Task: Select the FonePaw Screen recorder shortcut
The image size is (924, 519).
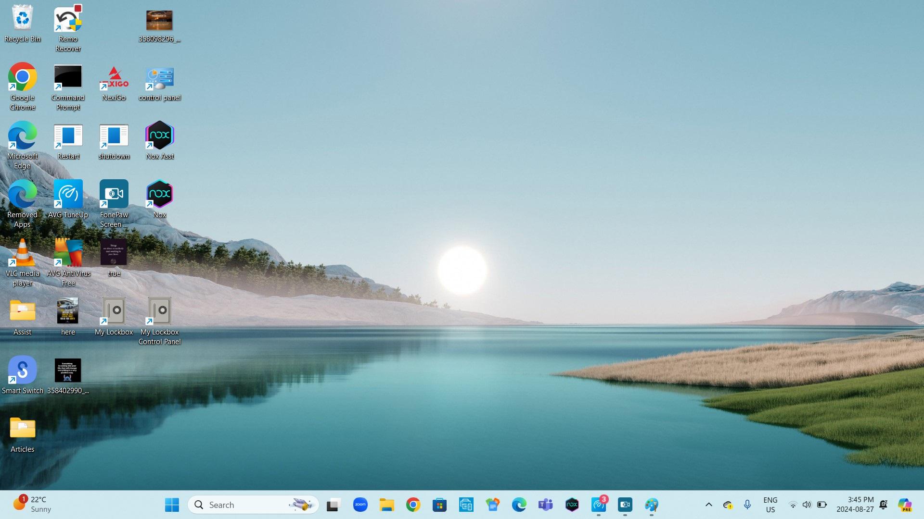Action: point(114,204)
